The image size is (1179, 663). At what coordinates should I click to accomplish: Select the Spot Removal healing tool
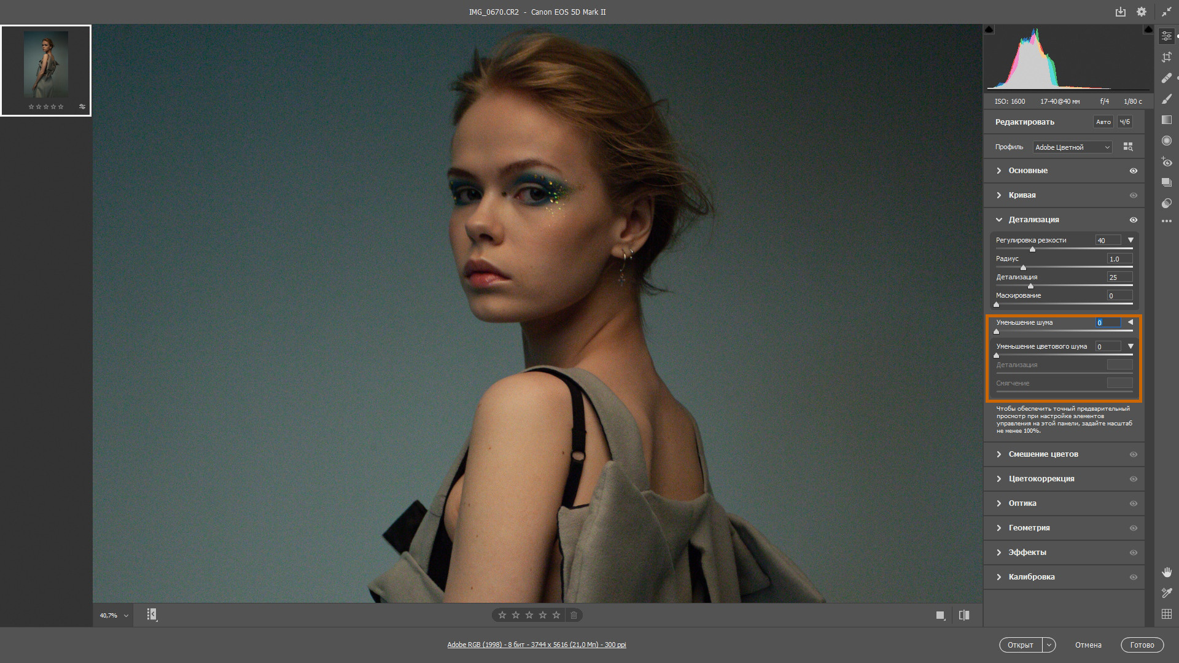[1167, 78]
